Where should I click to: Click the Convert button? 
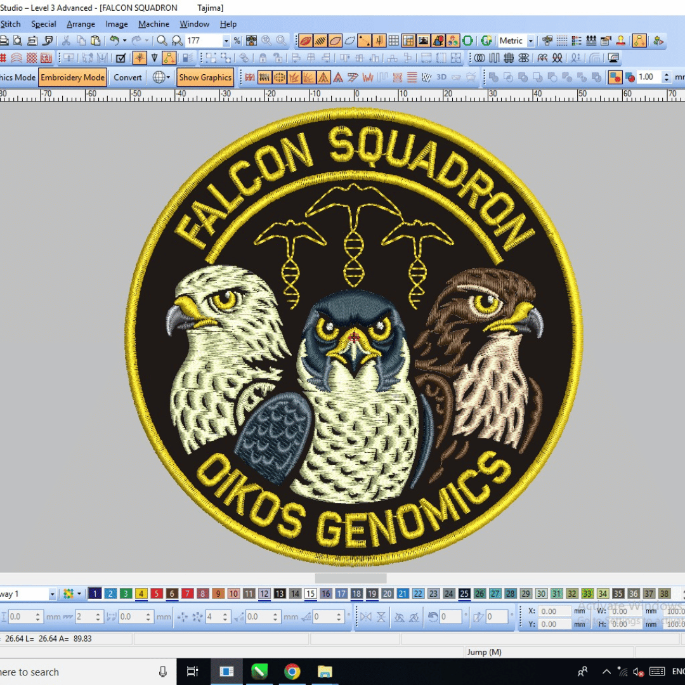127,77
